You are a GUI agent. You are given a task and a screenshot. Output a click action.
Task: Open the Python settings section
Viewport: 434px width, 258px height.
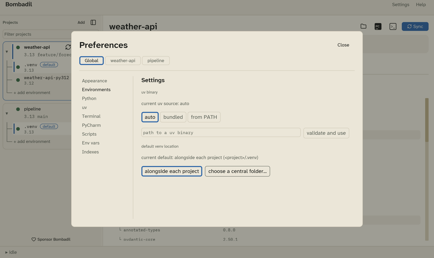tap(89, 98)
